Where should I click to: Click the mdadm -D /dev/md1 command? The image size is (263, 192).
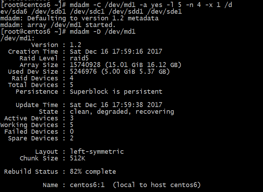click(103, 32)
